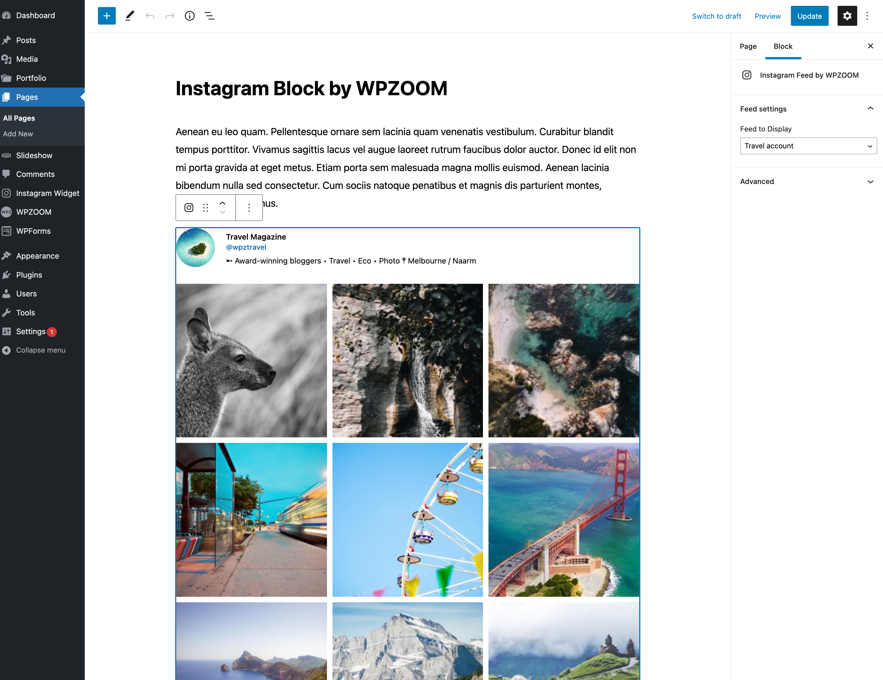Select the black-and-white wallaby photo
Viewport: 883px width, 680px height.
(251, 361)
